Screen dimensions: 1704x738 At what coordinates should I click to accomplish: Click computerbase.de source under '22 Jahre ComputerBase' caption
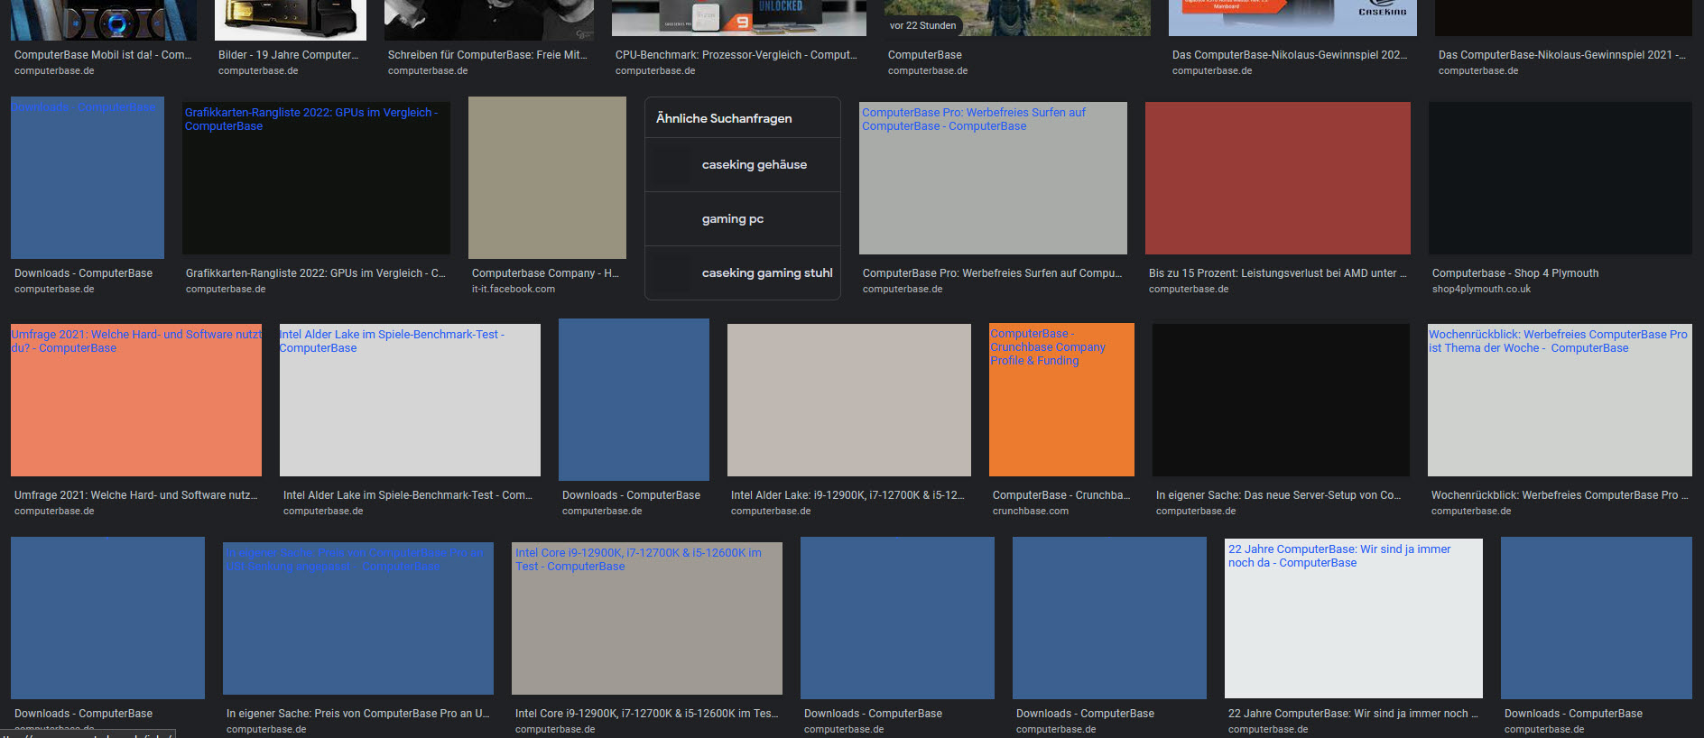[1268, 729]
